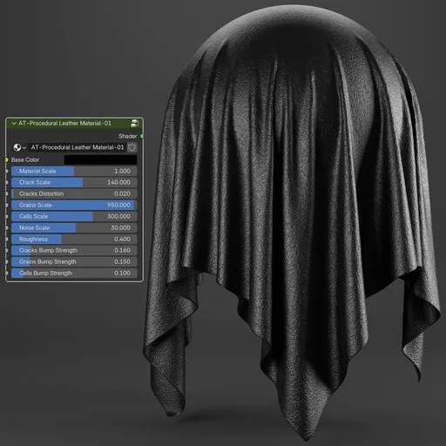Click the Grains Bump Strength field

point(74,261)
